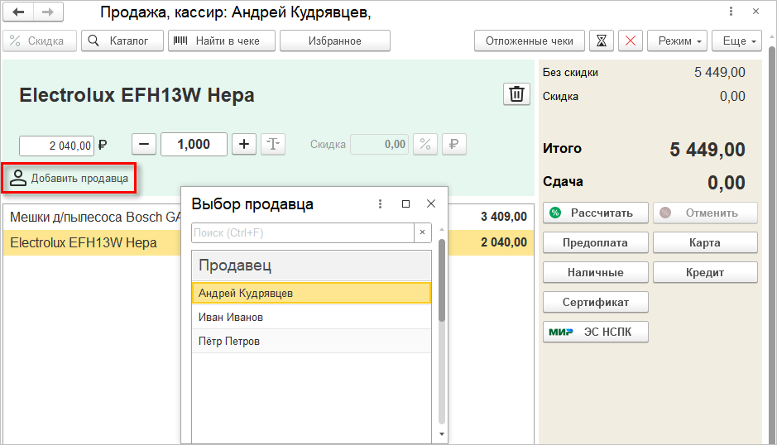Open the seller dialog three-dot menu
777x445 pixels.
[x=380, y=203]
